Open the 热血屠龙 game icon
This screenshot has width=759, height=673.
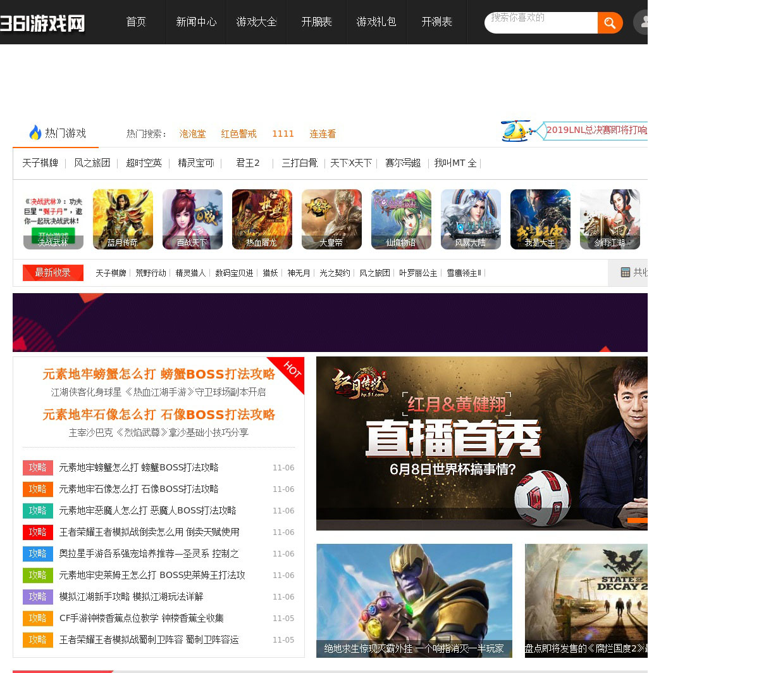pyautogui.click(x=262, y=219)
